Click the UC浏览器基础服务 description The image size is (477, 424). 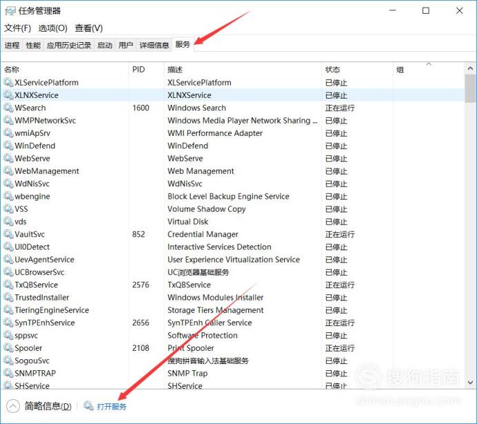(199, 272)
